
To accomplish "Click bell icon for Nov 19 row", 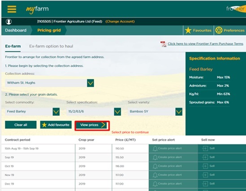I will pyautogui.click(x=155, y=175).
